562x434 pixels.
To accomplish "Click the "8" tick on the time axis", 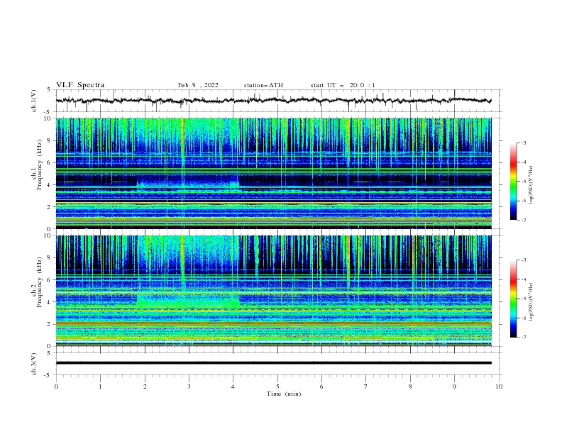I will (x=410, y=386).
